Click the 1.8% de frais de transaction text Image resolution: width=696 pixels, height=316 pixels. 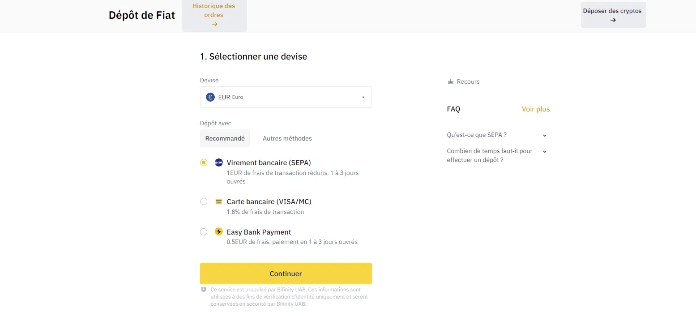click(265, 212)
